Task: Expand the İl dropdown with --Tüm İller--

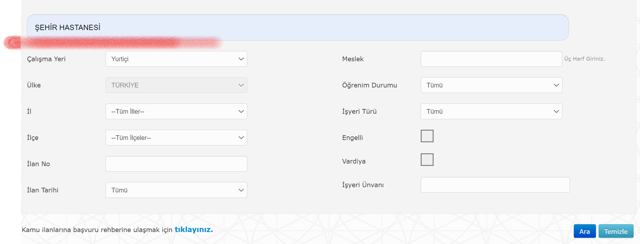Action: pos(176,111)
